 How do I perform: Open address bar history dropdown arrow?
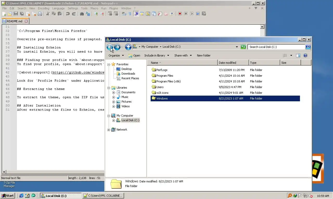[x=237, y=47]
